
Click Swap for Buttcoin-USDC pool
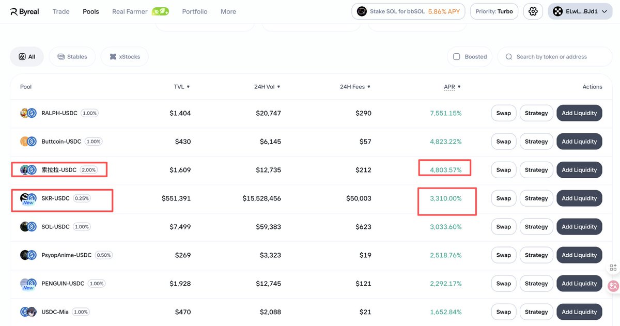coord(503,142)
